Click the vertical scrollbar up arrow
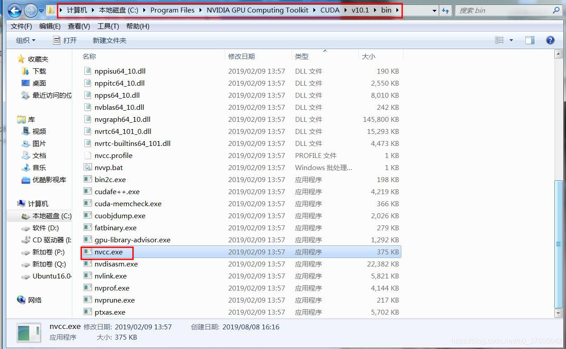Screen dimensions: 566x349 coord(558,54)
